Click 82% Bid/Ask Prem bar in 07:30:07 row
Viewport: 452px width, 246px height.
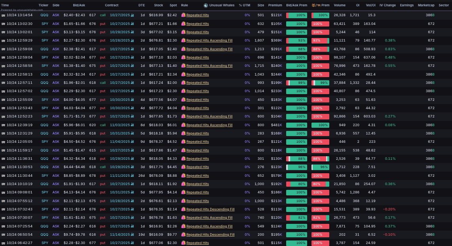point(296,218)
